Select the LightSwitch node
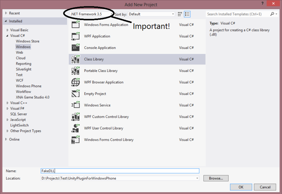 pos(20,125)
